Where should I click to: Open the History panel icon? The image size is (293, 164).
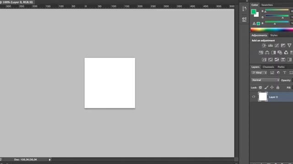244,9
